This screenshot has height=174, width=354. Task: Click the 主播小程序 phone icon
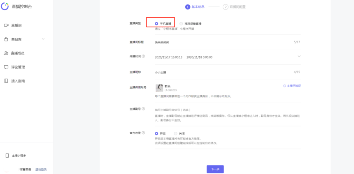(x=7, y=156)
